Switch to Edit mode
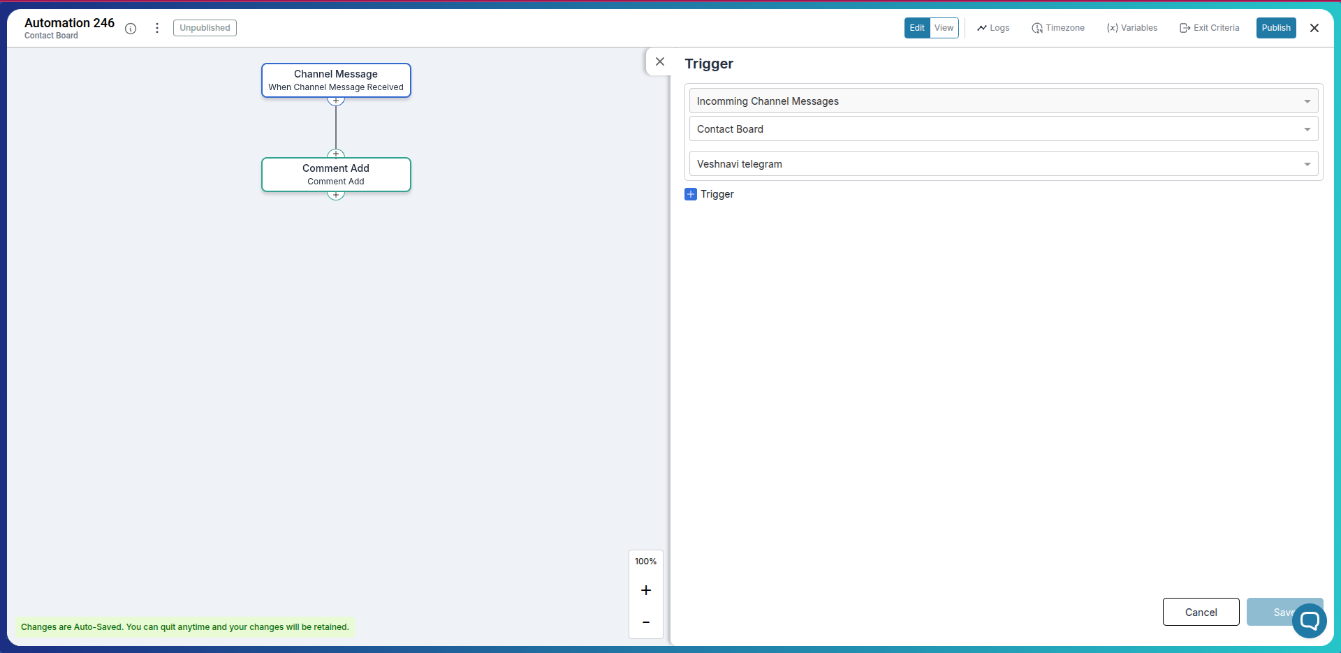The width and height of the screenshot is (1341, 653). [x=917, y=28]
